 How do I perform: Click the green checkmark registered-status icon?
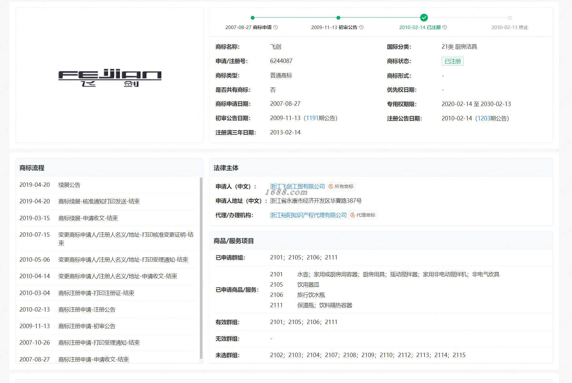424,17
